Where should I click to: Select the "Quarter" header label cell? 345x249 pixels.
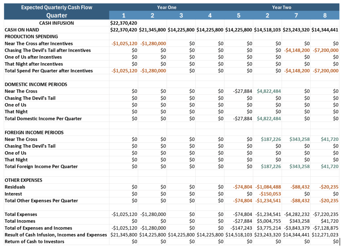(57, 15)
